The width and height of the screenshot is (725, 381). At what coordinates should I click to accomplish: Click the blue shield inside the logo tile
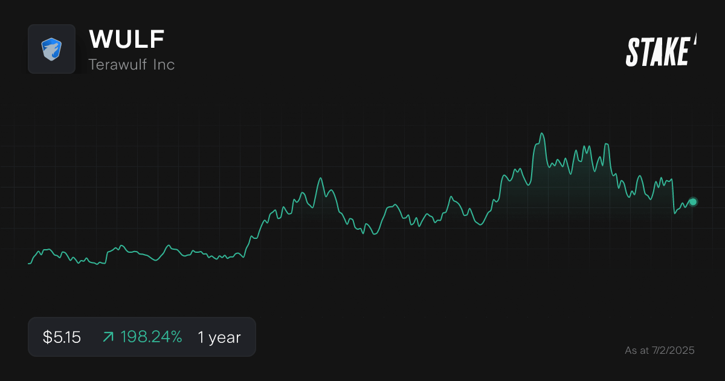pyautogui.click(x=52, y=49)
